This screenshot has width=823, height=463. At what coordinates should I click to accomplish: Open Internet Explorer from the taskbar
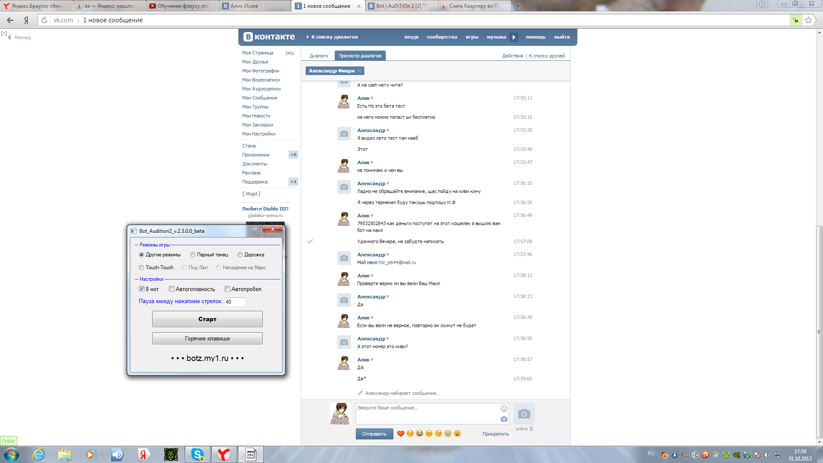39,454
